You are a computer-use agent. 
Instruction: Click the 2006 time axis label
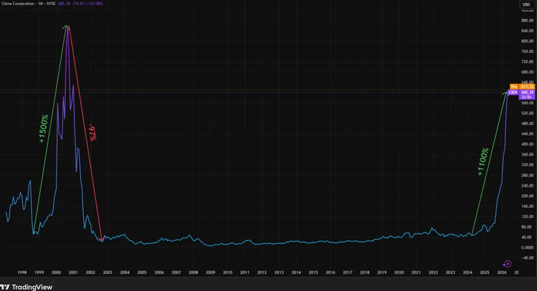pos(159,272)
